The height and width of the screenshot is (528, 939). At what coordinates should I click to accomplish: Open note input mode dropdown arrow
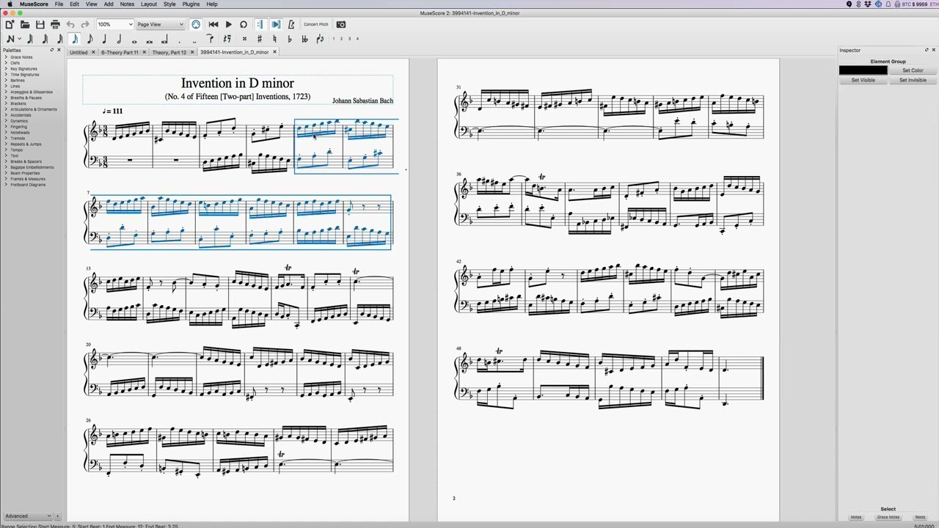point(20,39)
